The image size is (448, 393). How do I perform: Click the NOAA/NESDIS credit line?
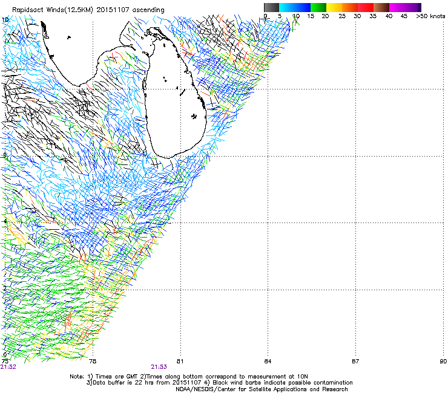pyautogui.click(x=262, y=389)
